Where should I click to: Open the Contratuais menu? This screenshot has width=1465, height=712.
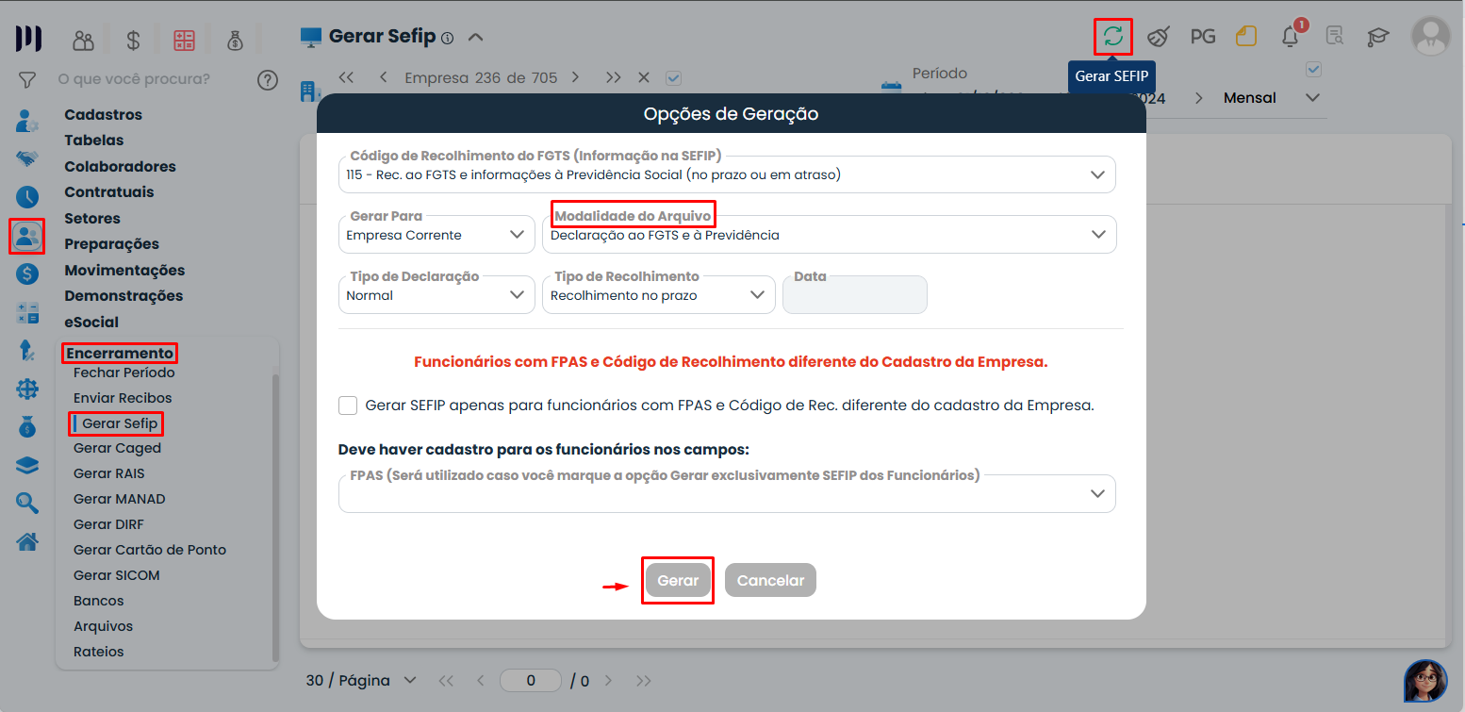pos(108,191)
